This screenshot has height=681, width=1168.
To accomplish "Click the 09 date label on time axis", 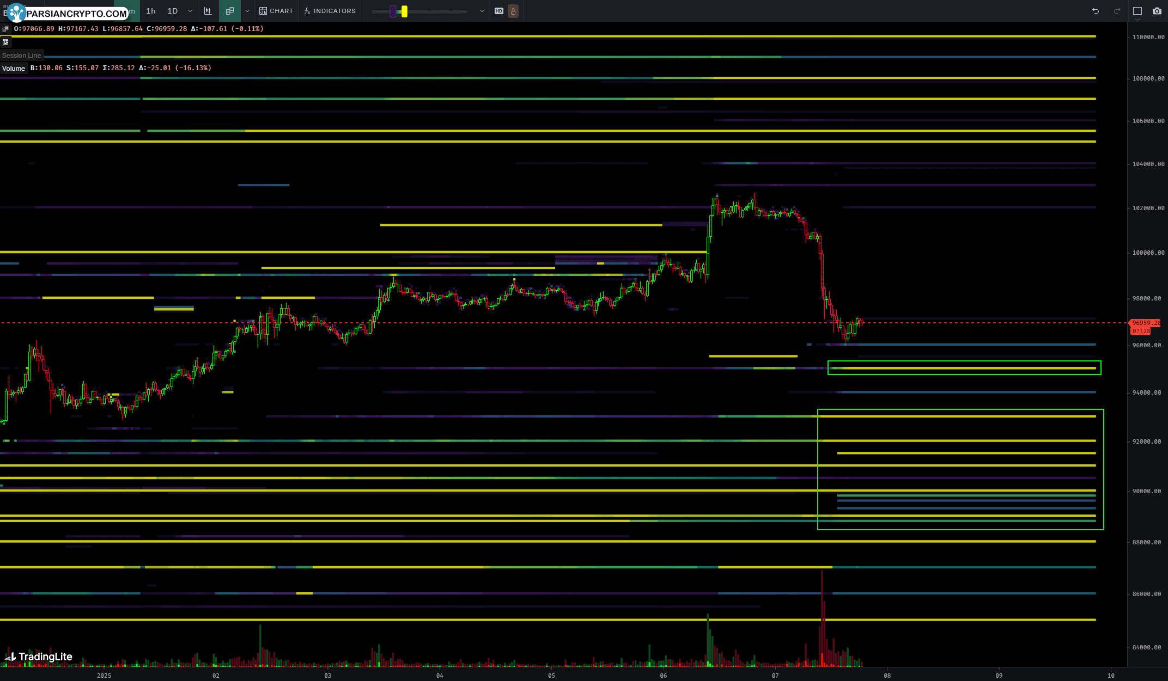I will (999, 676).
